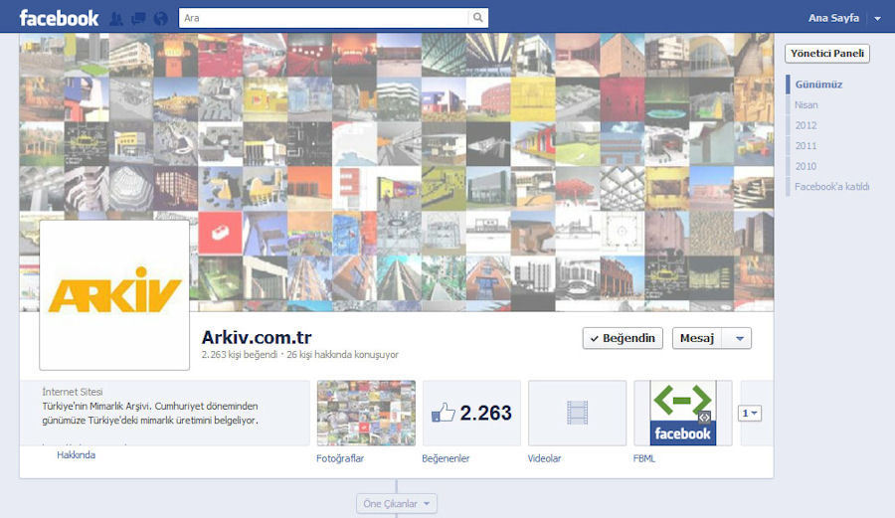Screen dimensions: 895x518
Task: Open the thumbs-up 2.263 likes tile
Action: coord(471,413)
